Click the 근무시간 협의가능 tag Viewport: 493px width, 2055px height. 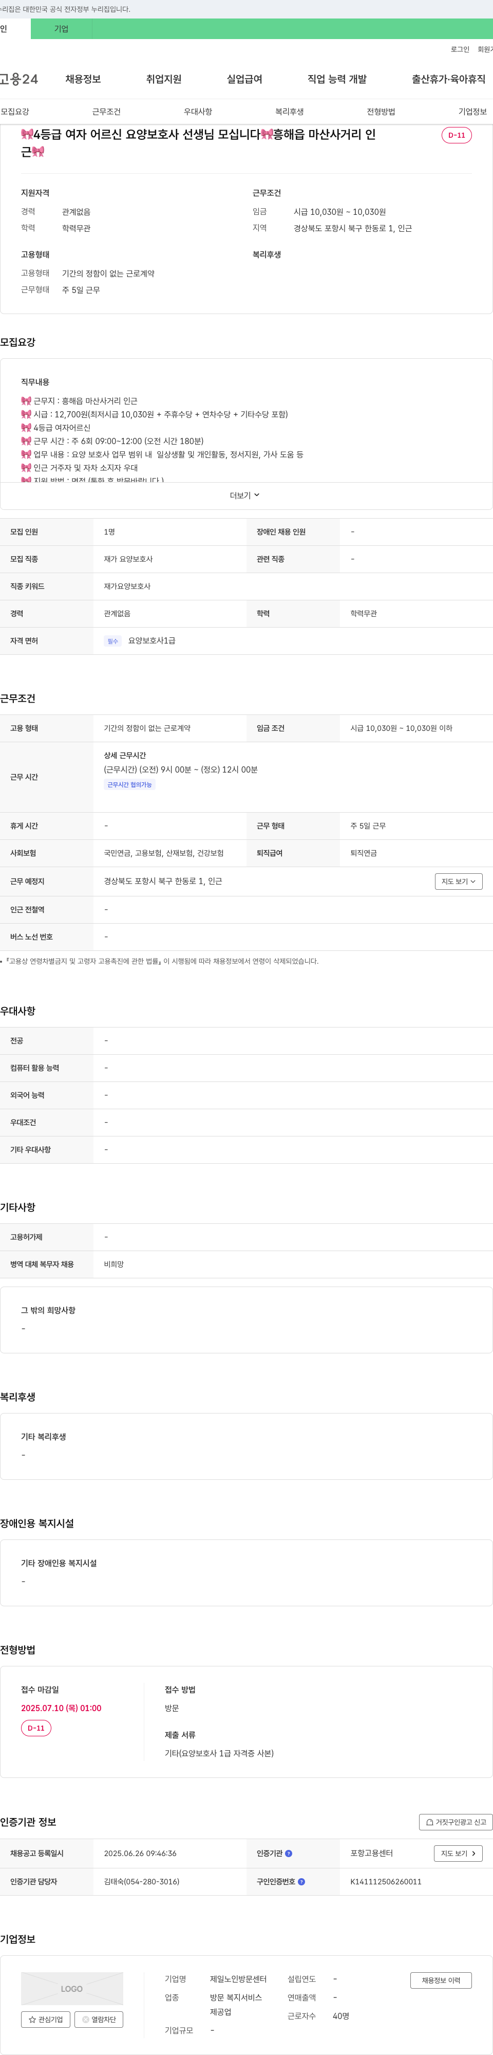coord(130,785)
